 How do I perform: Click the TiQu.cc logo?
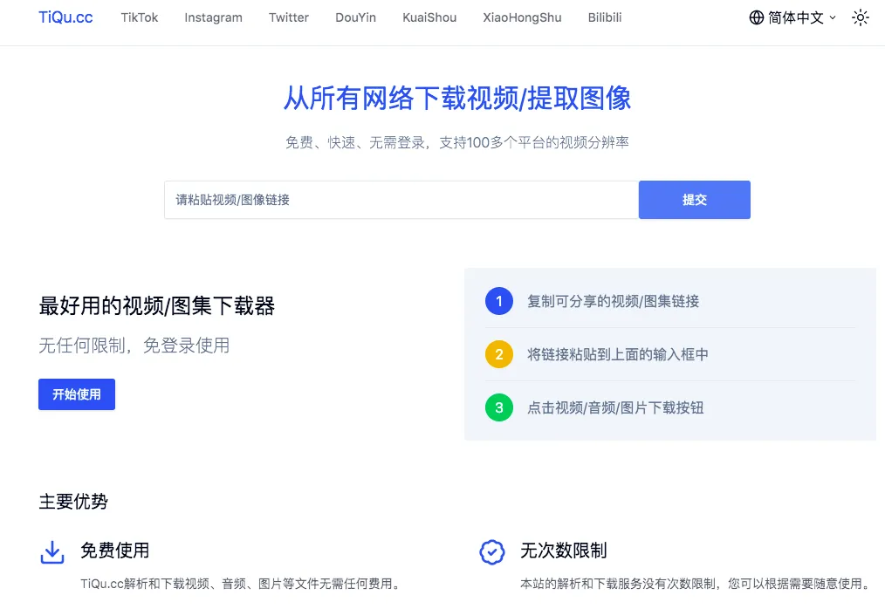point(65,17)
